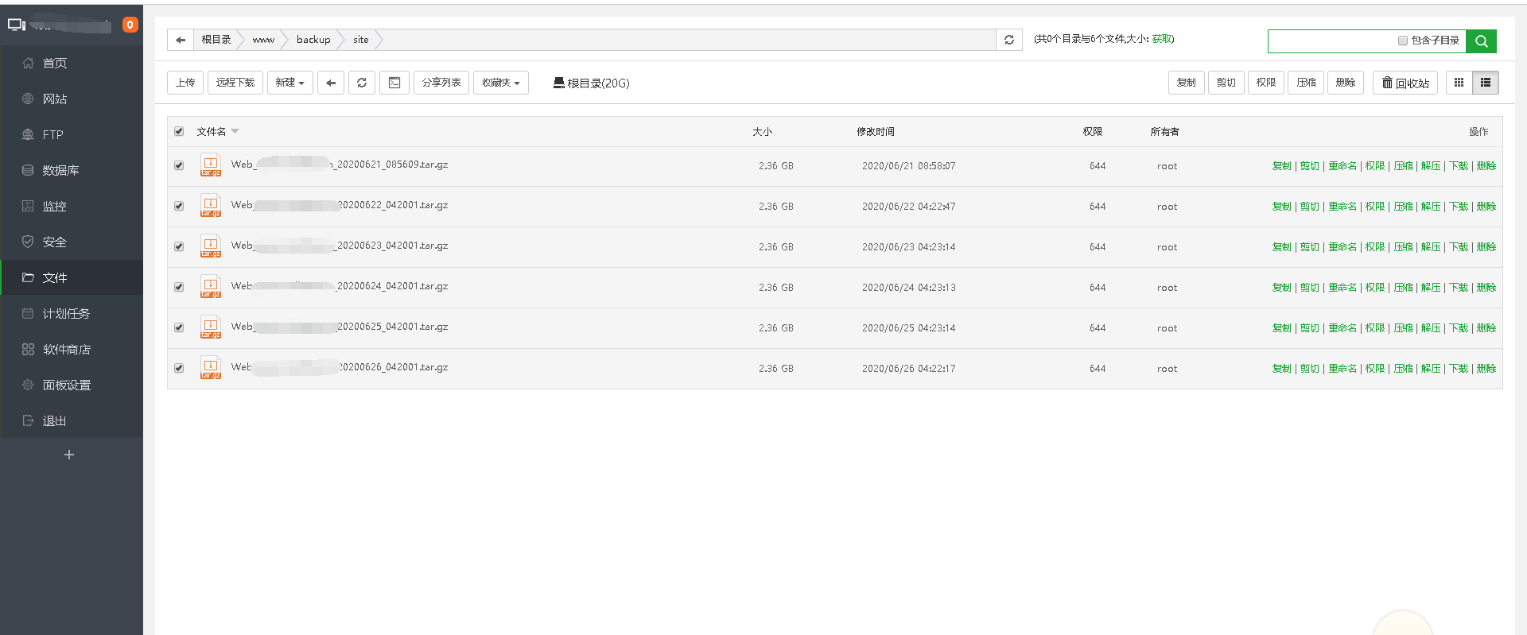Go back using the toolbar left-arrow button

[x=331, y=83]
